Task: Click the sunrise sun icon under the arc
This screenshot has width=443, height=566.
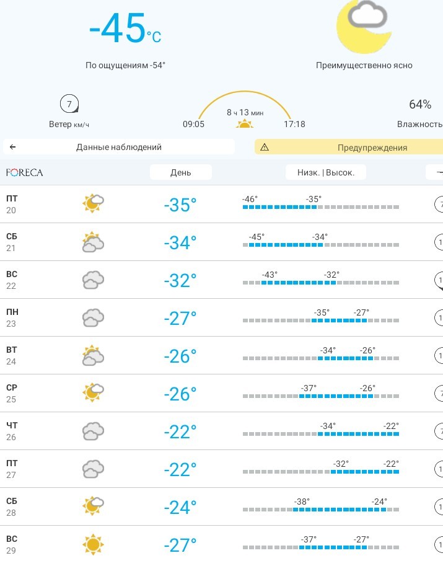Action: [245, 123]
